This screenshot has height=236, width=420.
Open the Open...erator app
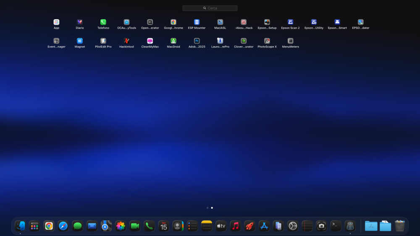(150, 22)
